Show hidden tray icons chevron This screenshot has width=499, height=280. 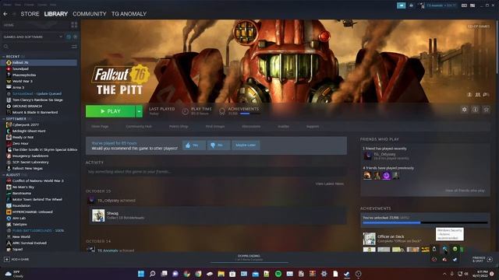pyautogui.click(x=444, y=274)
